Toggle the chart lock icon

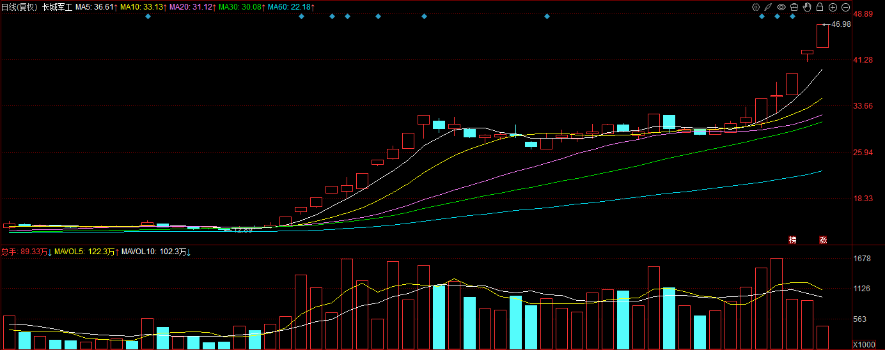[820, 7]
